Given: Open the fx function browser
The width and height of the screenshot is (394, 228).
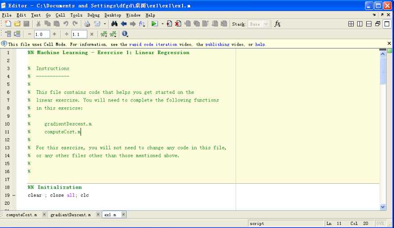Looking at the screenshot, I should tap(278, 24).
